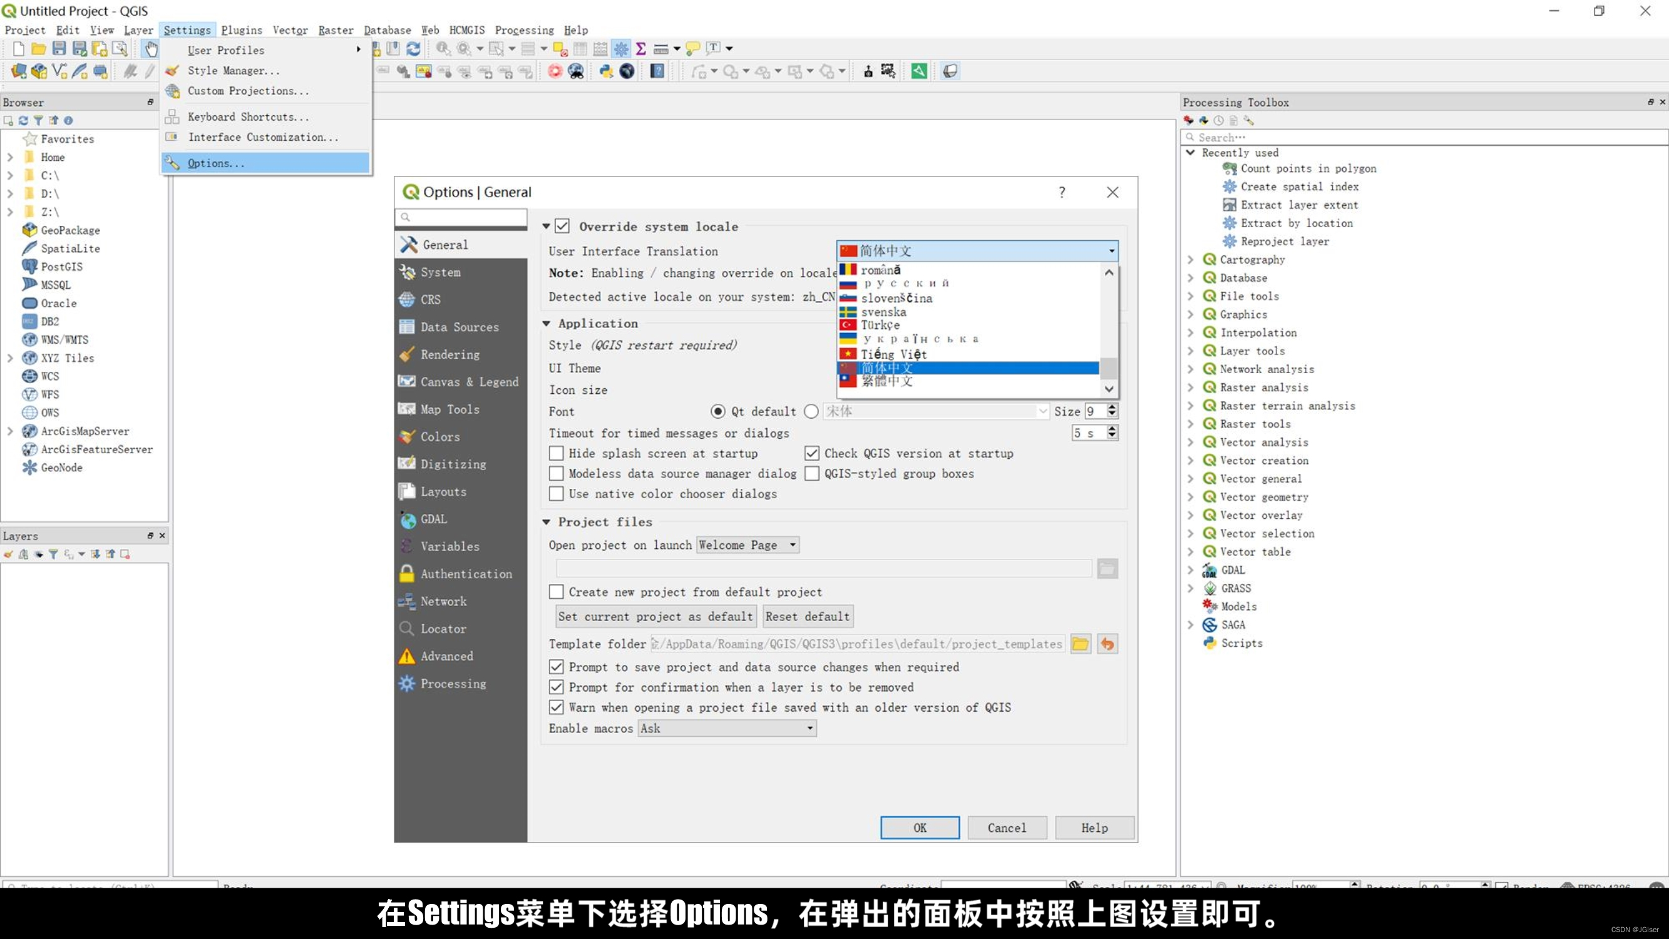Click the Template folder browse icon

pos(1079,644)
